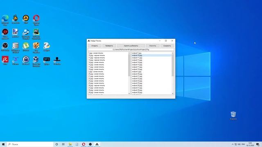This screenshot has width=262, height=147.
Task: Open the Recycle Bin on desktop
Action: click(233, 116)
